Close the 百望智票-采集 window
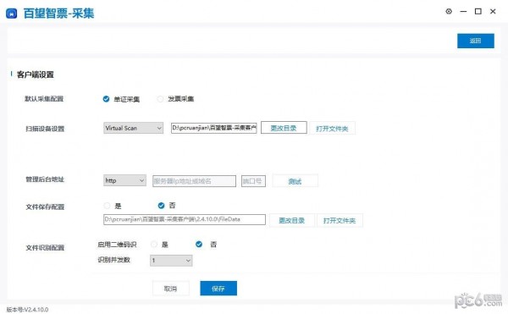 coord(493,11)
